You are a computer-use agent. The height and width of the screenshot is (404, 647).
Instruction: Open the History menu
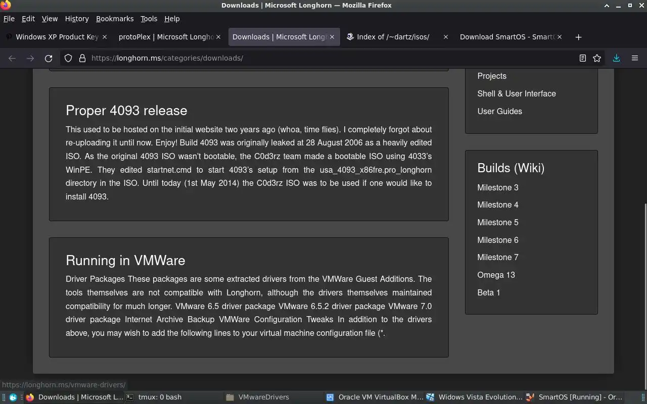pyautogui.click(x=77, y=19)
